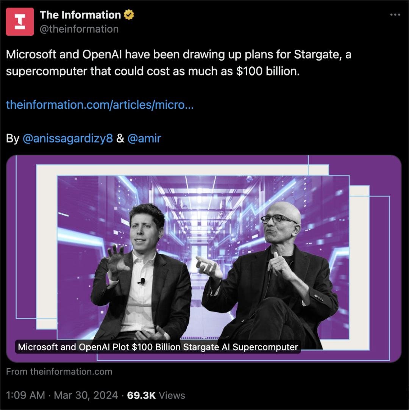Image resolution: width=409 pixels, height=410 pixels.
Task: Click the @theinformation handle
Action: tap(79, 29)
